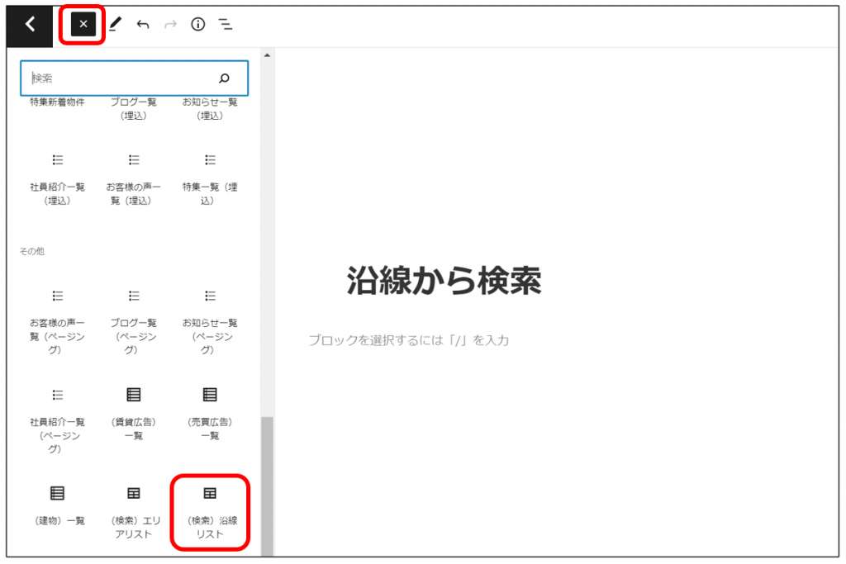This screenshot has height=564, width=846.
Task: Click the scrollbar up arrow in block panel
Action: coord(266,55)
